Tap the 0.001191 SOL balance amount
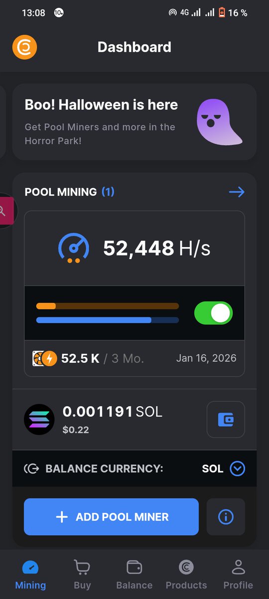269x599 pixels. click(x=113, y=412)
